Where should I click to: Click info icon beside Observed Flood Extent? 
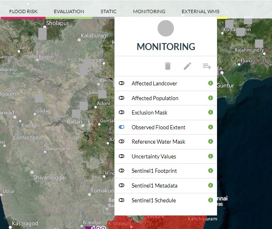coord(210,127)
